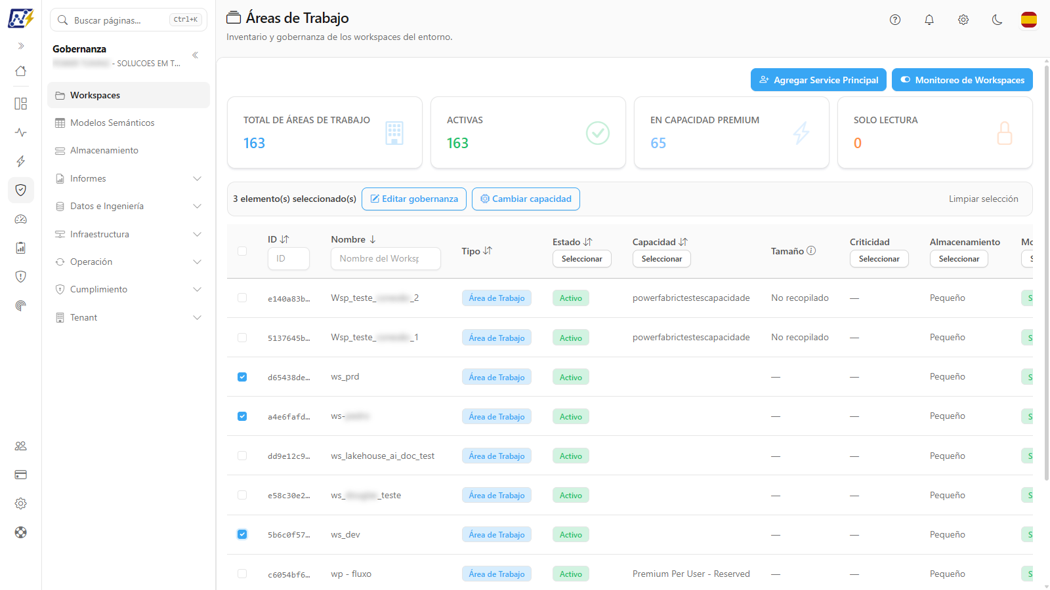1050x590 pixels.
Task: Expand the rail with double-chevron icon
Action: click(x=21, y=46)
